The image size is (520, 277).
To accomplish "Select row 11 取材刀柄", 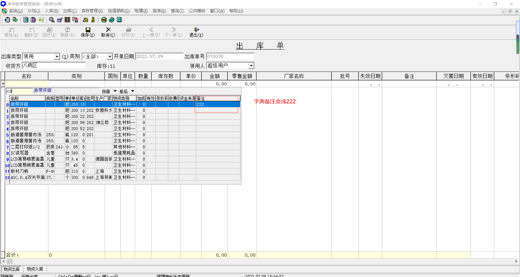I will pyautogui.click(x=125, y=171).
